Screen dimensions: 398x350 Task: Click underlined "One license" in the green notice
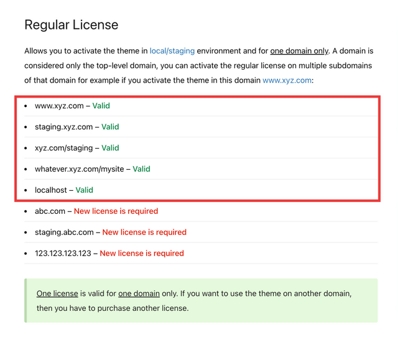[x=57, y=293]
